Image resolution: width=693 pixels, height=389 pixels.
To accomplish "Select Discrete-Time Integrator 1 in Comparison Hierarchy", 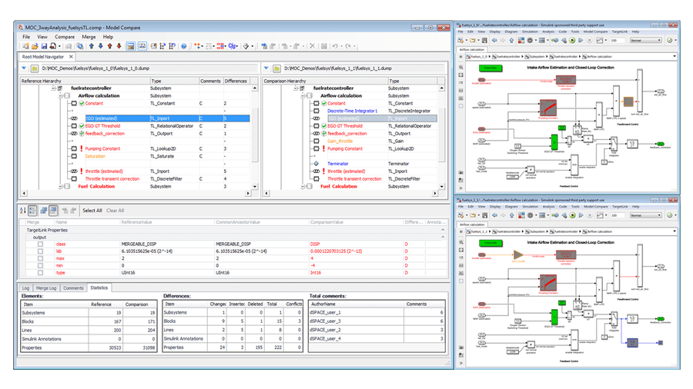I will coord(352,111).
